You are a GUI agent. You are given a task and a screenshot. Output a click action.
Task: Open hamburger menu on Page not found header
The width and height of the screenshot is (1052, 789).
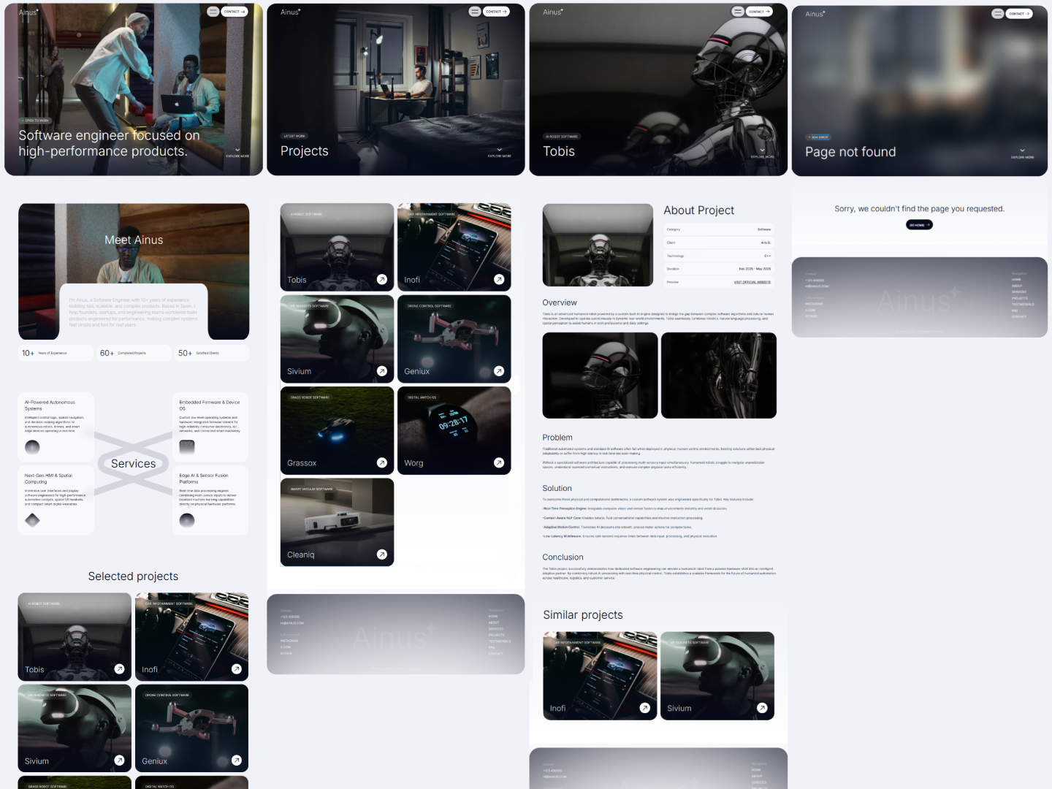pyautogui.click(x=998, y=14)
